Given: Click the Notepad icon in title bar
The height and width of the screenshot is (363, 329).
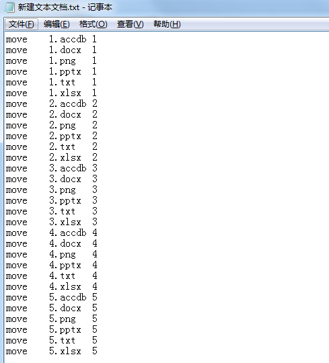Looking at the screenshot, I should (x=9, y=7).
